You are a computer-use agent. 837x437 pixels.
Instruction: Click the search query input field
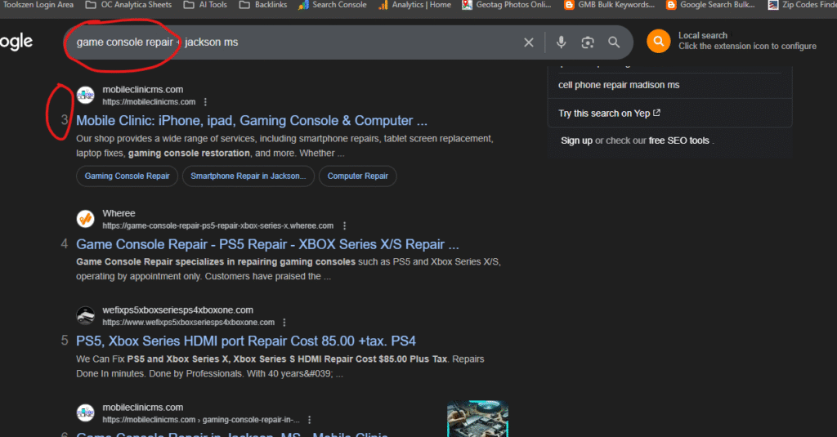[x=294, y=42]
